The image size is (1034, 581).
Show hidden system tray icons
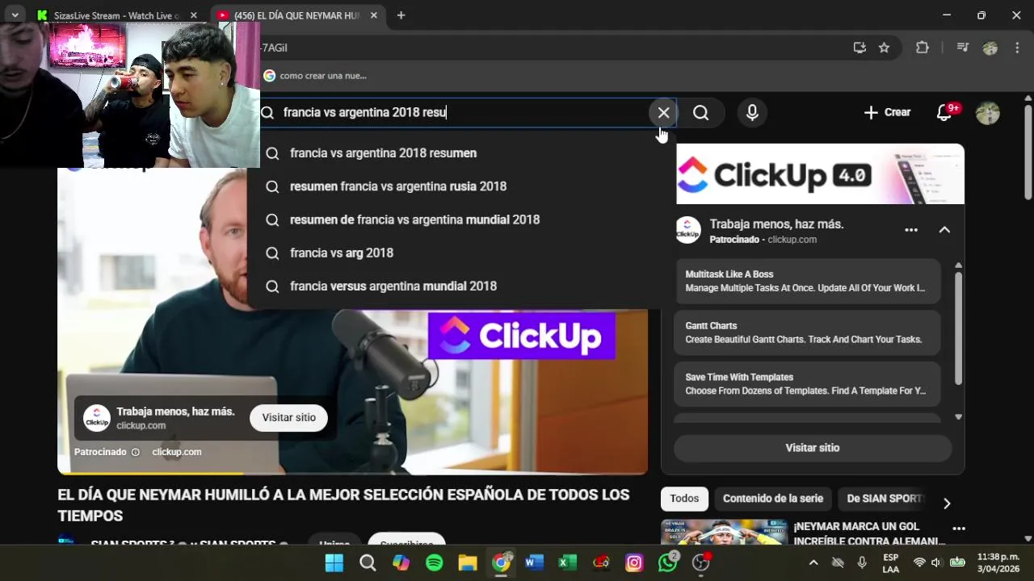point(813,563)
